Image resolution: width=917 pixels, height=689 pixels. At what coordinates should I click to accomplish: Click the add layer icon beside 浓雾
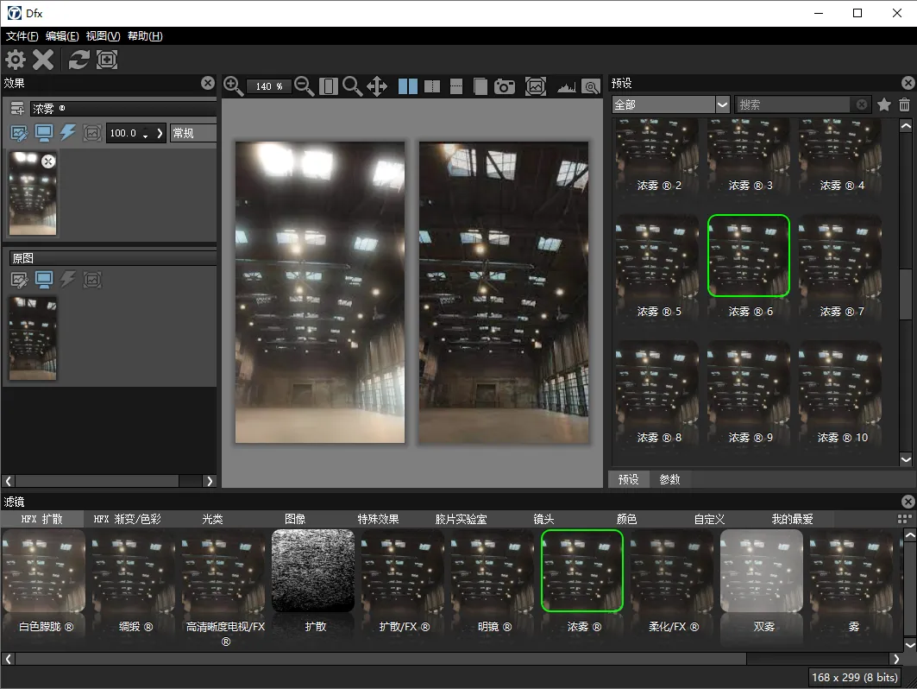click(x=17, y=109)
